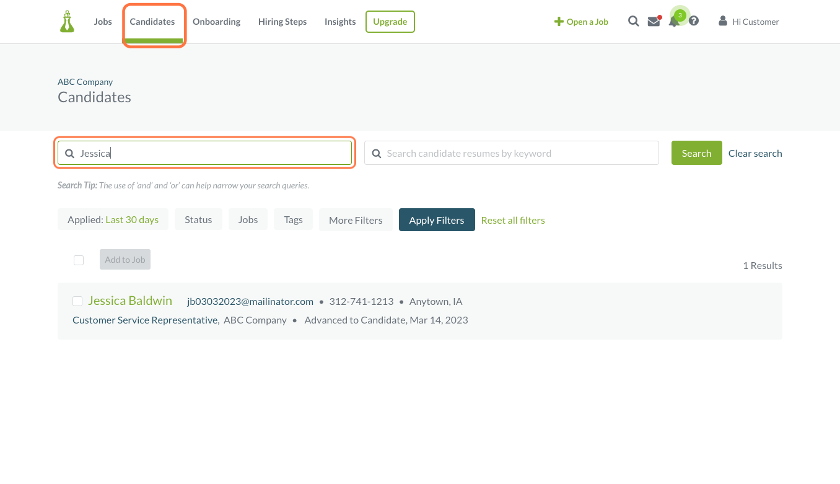This screenshot has width=840, height=484.
Task: Expand the Tags filter
Action: coord(294,219)
